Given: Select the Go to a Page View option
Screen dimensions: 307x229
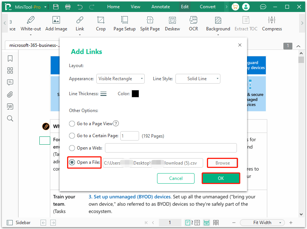Looking at the screenshot, I should pyautogui.click(x=72, y=124).
